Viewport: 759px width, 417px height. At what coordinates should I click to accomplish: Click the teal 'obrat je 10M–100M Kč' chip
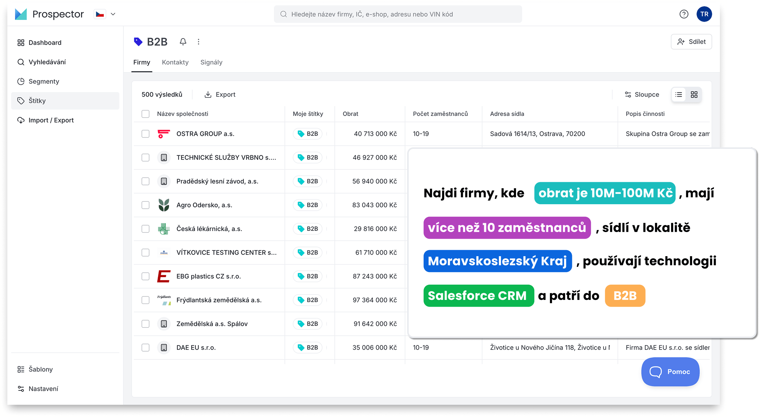tap(605, 193)
